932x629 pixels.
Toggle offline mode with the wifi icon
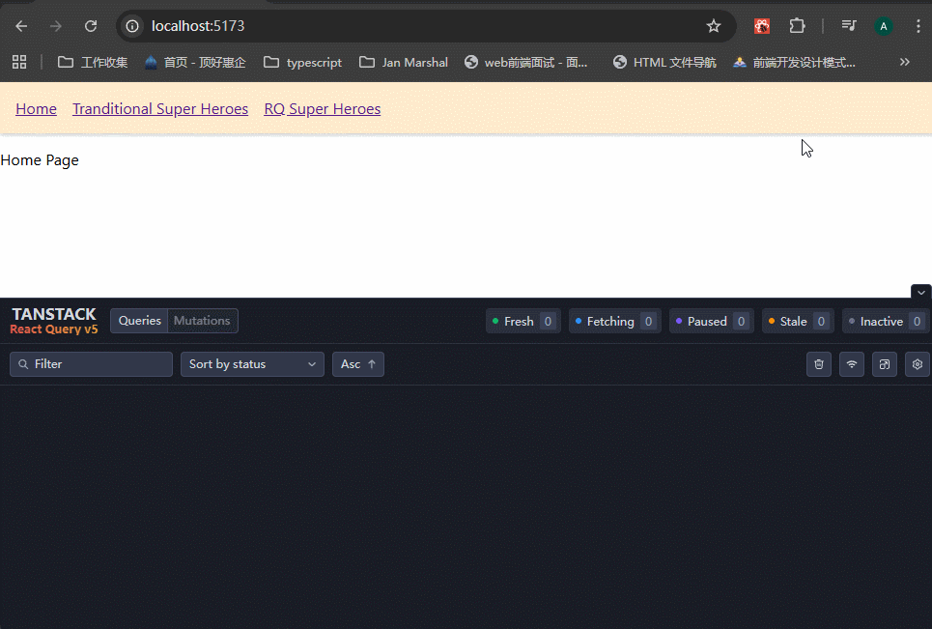[851, 364]
